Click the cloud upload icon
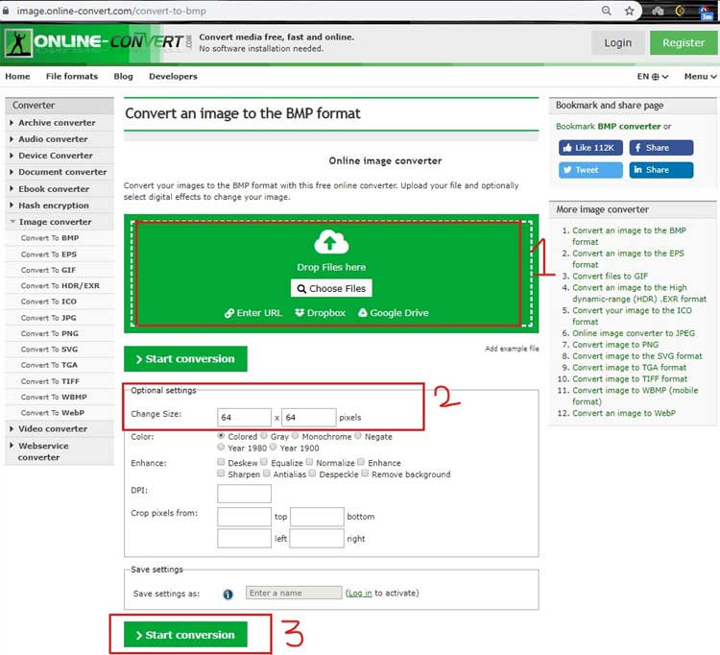 point(330,243)
